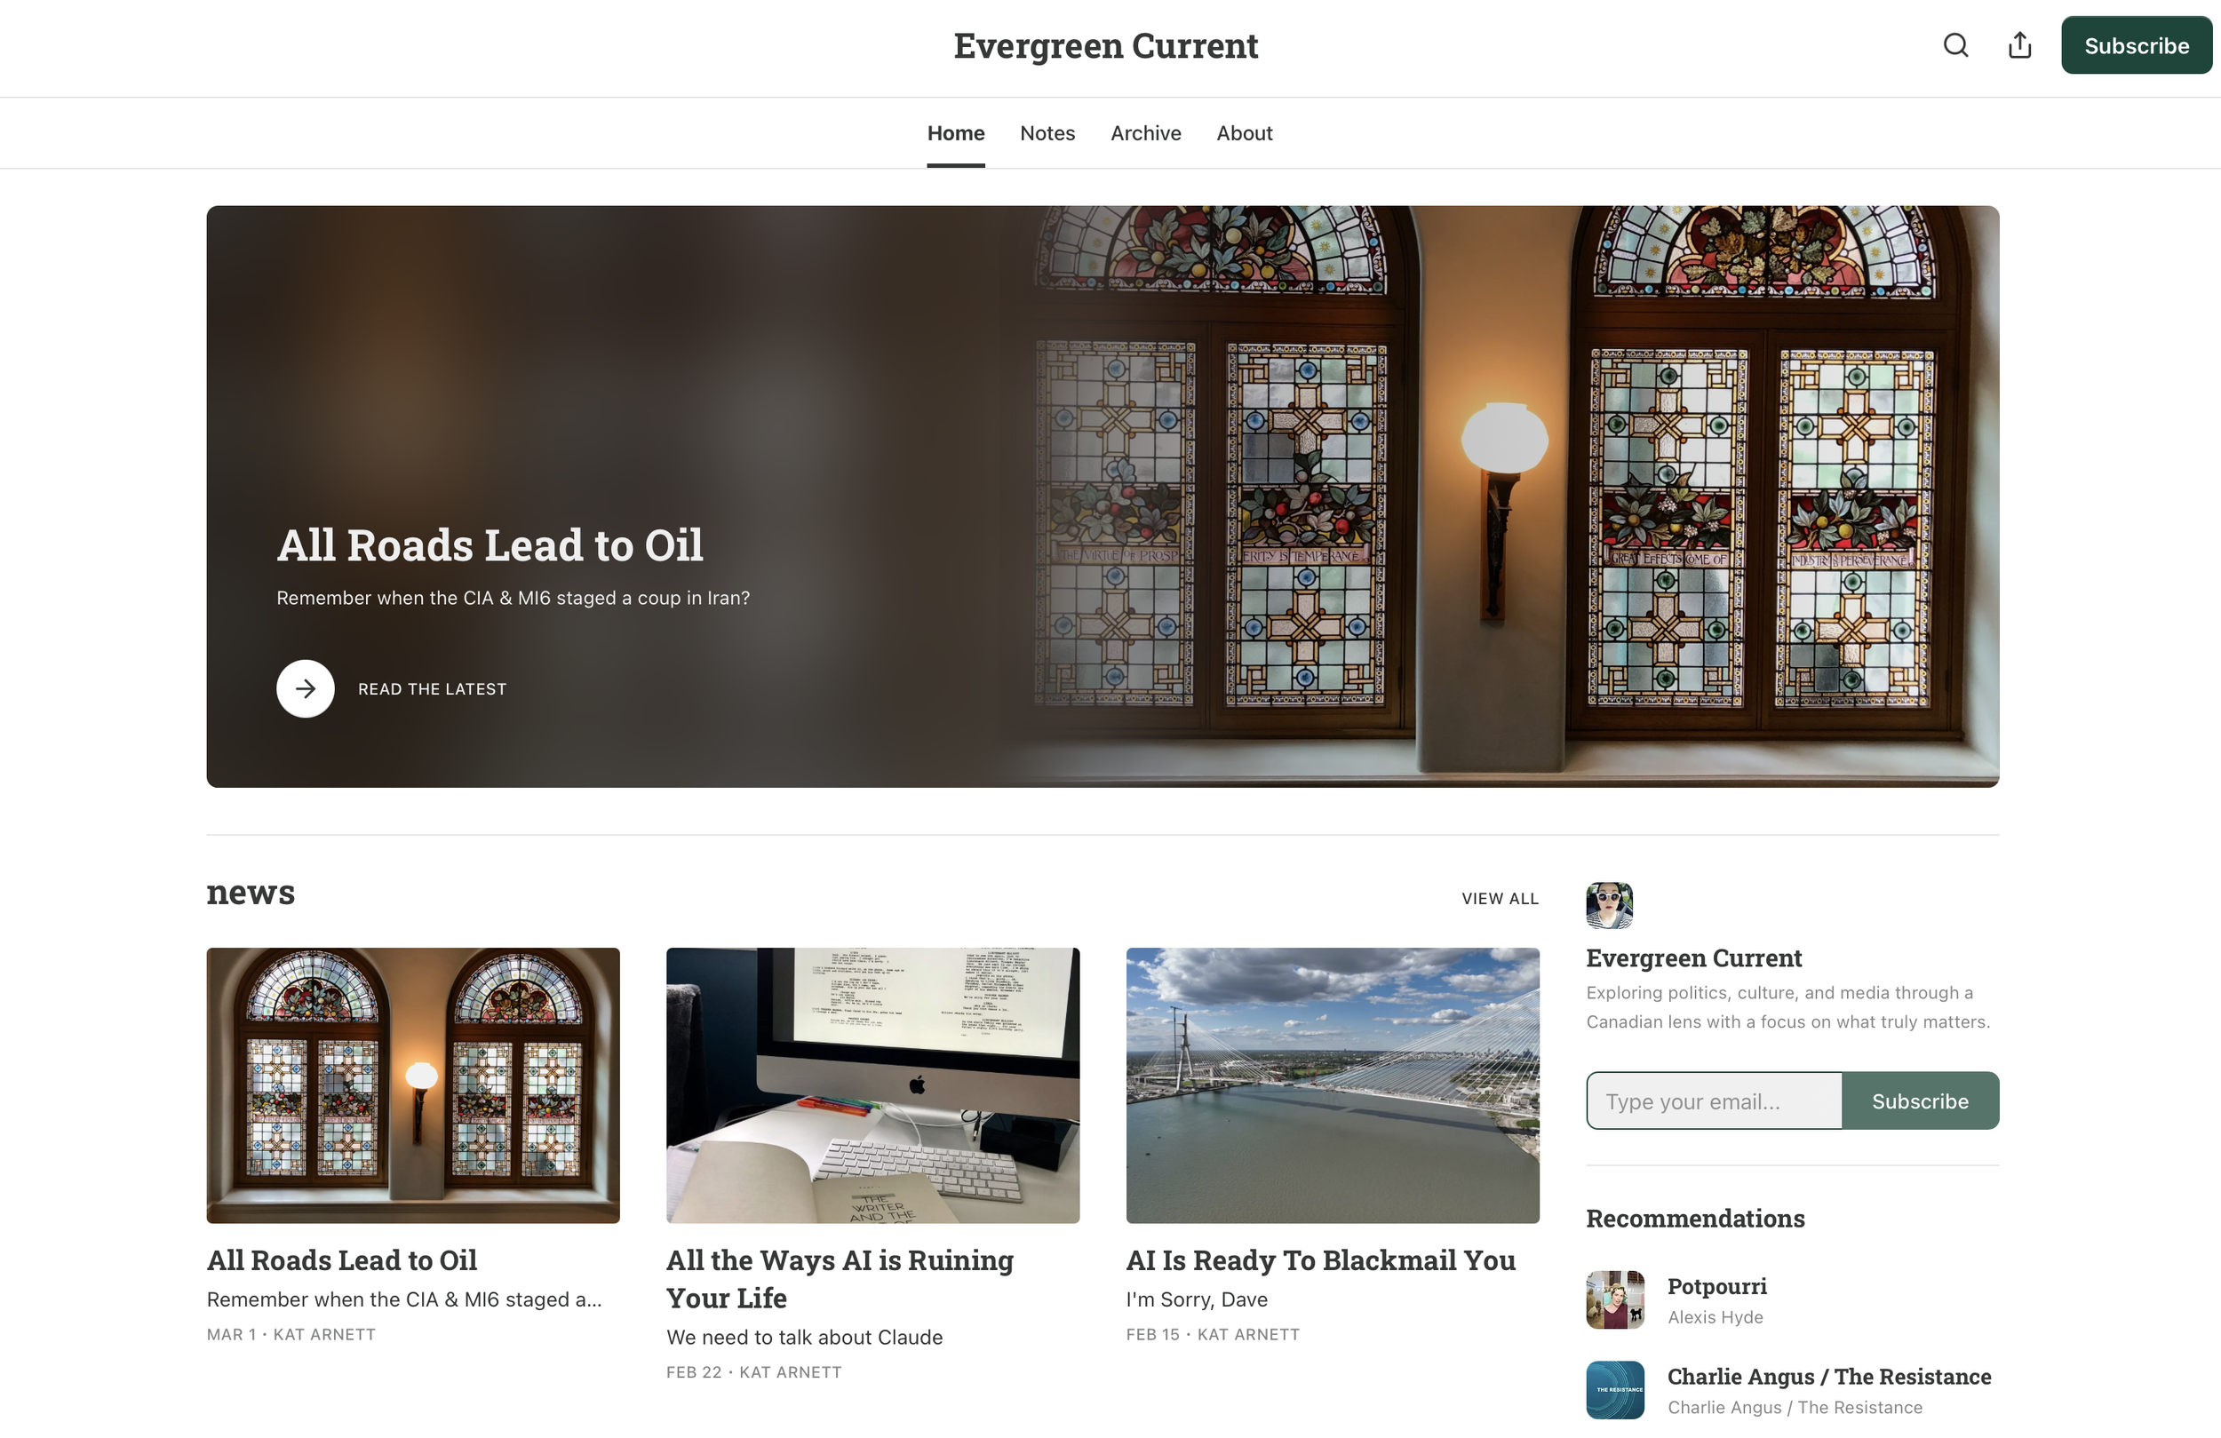The image size is (2221, 1438).
Task: Open the iMac desk article thumbnail
Action: click(872, 1085)
